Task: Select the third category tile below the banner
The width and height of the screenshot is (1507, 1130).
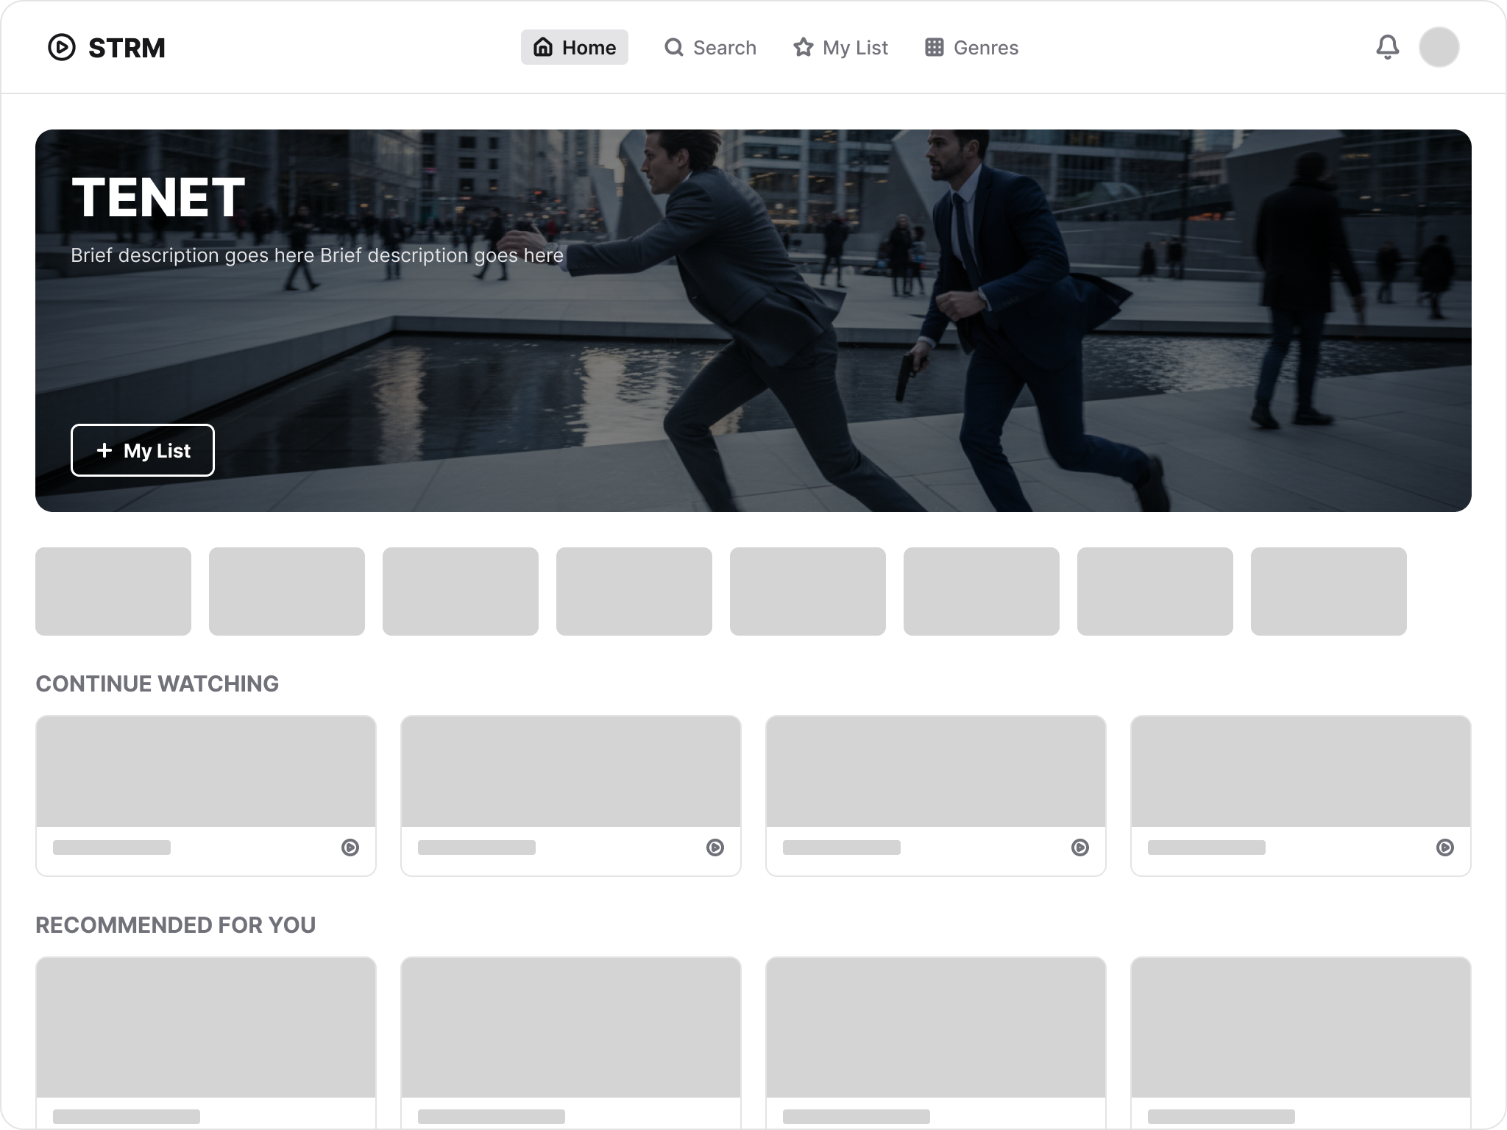Action: pos(461,591)
